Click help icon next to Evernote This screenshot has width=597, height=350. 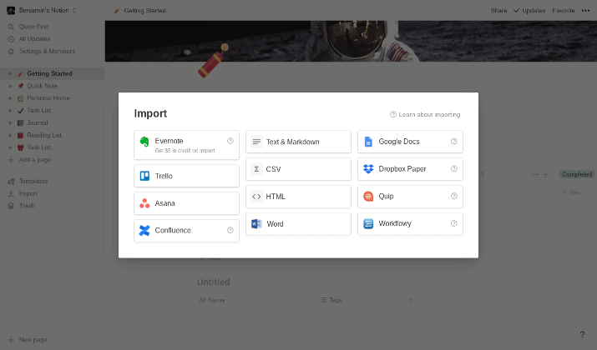pos(230,141)
